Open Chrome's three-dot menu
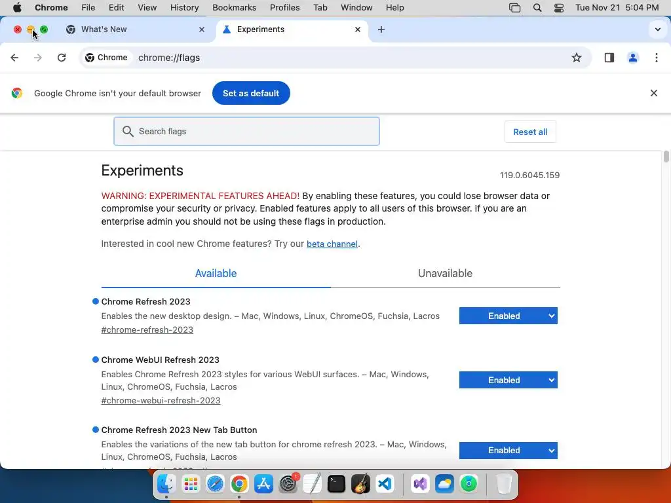This screenshot has width=671, height=503. click(657, 58)
